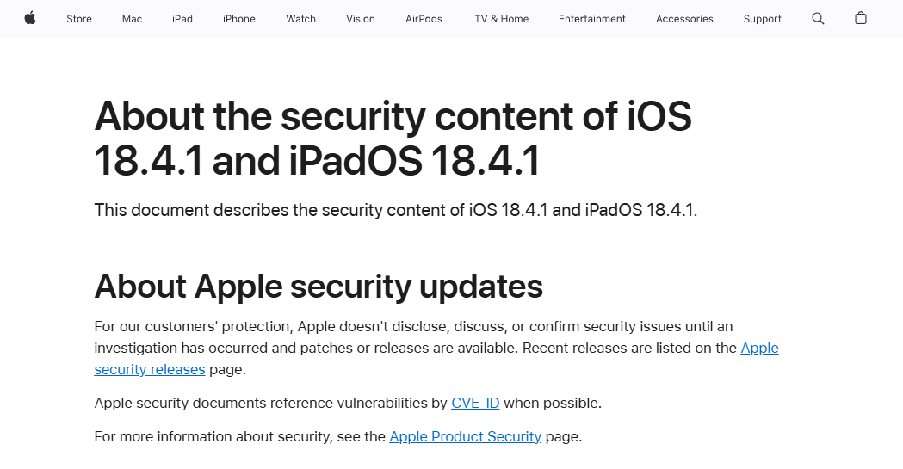Visit the Apple Product Security link
The width and height of the screenshot is (903, 469).
(x=466, y=436)
